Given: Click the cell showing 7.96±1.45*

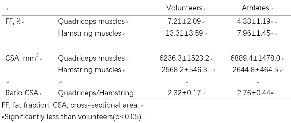Looking at the screenshot, I should [255, 34].
